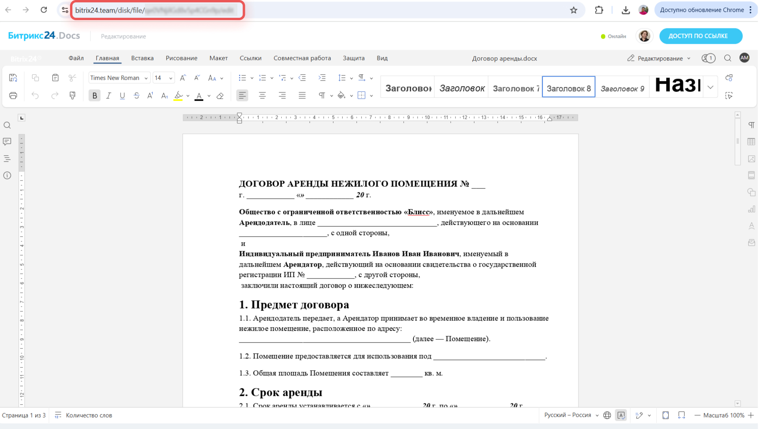The height and width of the screenshot is (429, 762).
Task: Open comments panel in left sidebar
Action: pyautogui.click(x=7, y=141)
